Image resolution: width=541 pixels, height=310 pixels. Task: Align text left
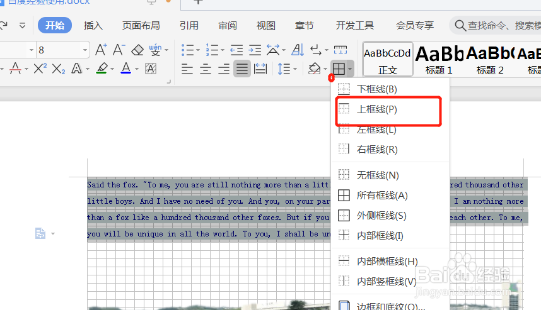click(187, 69)
